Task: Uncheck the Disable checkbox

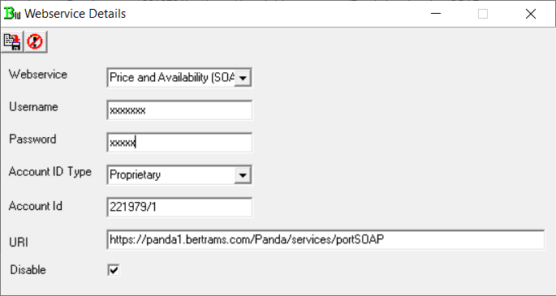Action: [x=114, y=270]
